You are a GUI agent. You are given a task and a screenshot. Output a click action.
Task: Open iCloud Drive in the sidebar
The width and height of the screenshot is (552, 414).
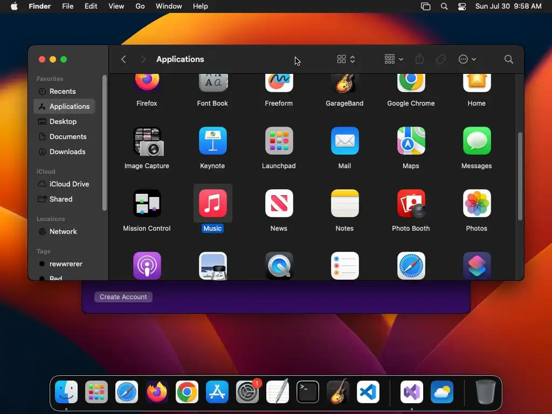pyautogui.click(x=65, y=184)
